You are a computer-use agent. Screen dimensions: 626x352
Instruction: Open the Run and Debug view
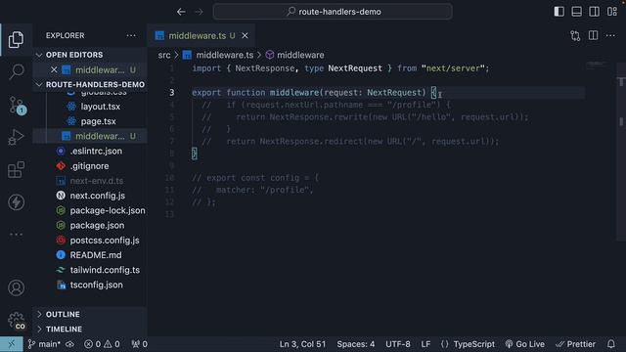(x=16, y=137)
